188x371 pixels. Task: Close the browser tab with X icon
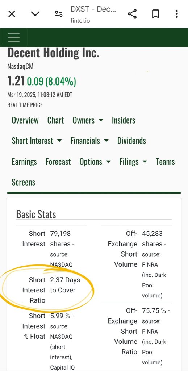[12, 14]
